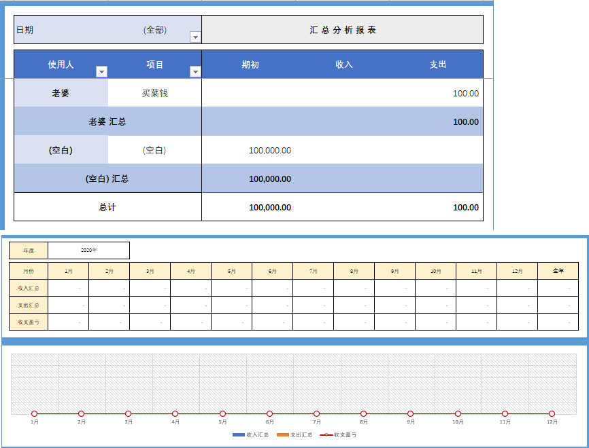Select the 总计 grand total label
The width and height of the screenshot is (589, 448).
(x=107, y=207)
